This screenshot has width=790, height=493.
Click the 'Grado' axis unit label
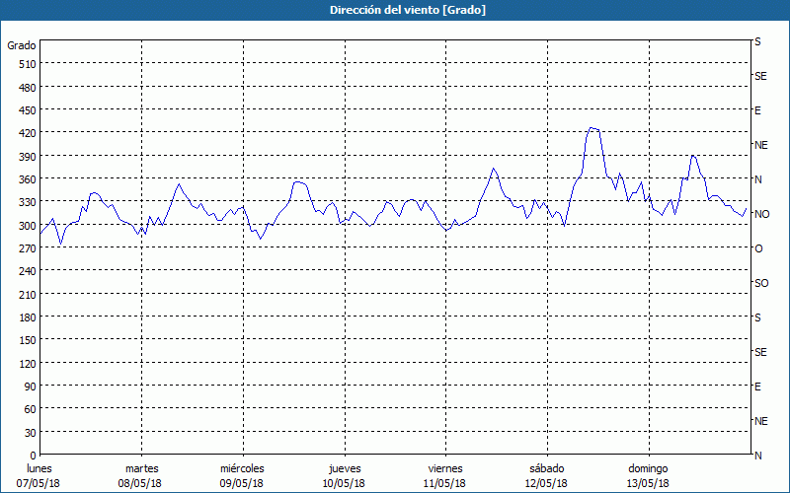pyautogui.click(x=22, y=45)
